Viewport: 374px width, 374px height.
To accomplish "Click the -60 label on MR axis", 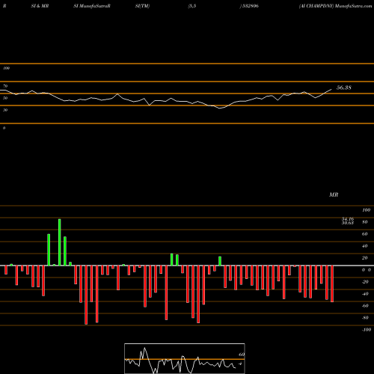I will (365, 306).
